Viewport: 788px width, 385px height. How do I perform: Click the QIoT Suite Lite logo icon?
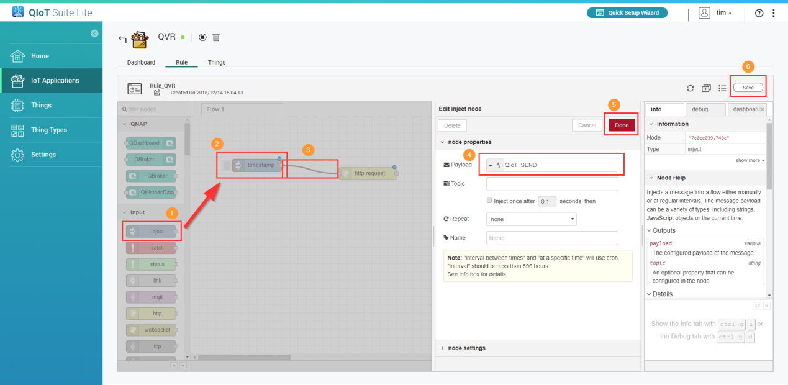coord(18,12)
